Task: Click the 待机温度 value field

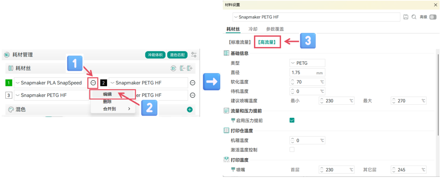Action: [307, 91]
